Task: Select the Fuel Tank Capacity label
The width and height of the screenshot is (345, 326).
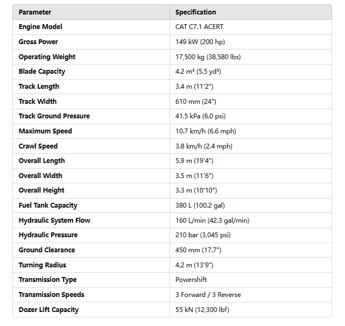Action: 48,205
